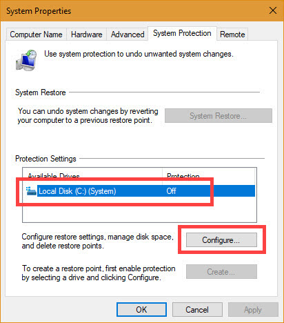Select the System Protection tab

pos(182,33)
